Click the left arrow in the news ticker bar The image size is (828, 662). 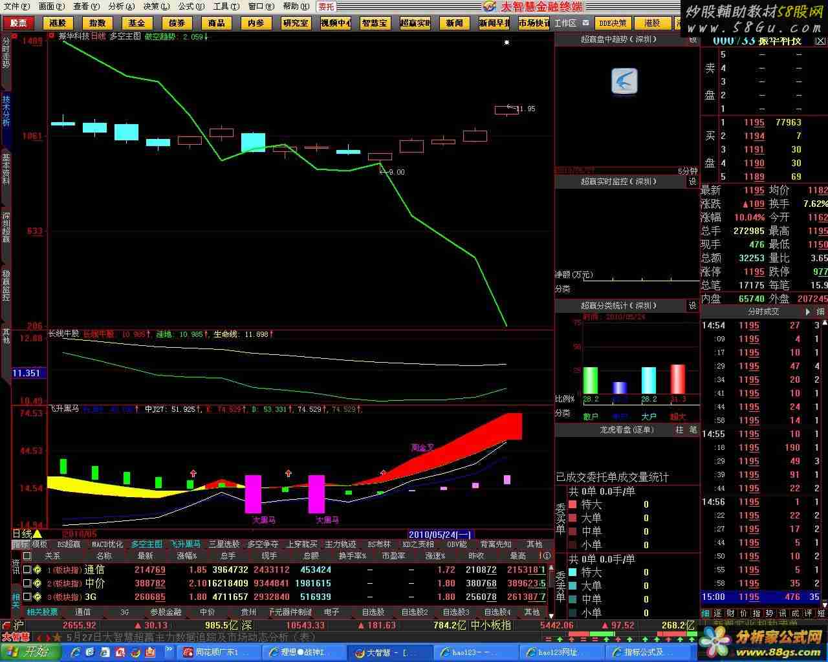[x=38, y=637]
